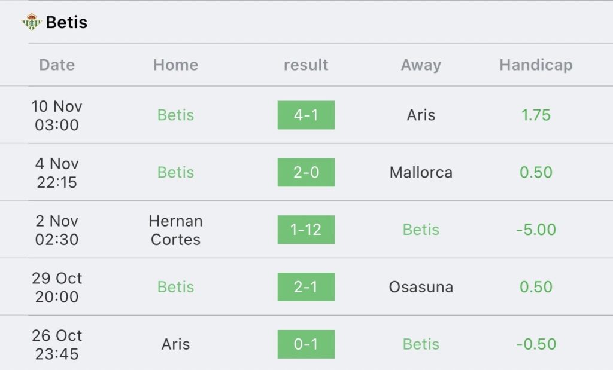Select the result column header
The height and width of the screenshot is (370, 613).
point(306,65)
